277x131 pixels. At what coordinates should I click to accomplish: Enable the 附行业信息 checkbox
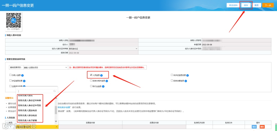(x=91, y=86)
